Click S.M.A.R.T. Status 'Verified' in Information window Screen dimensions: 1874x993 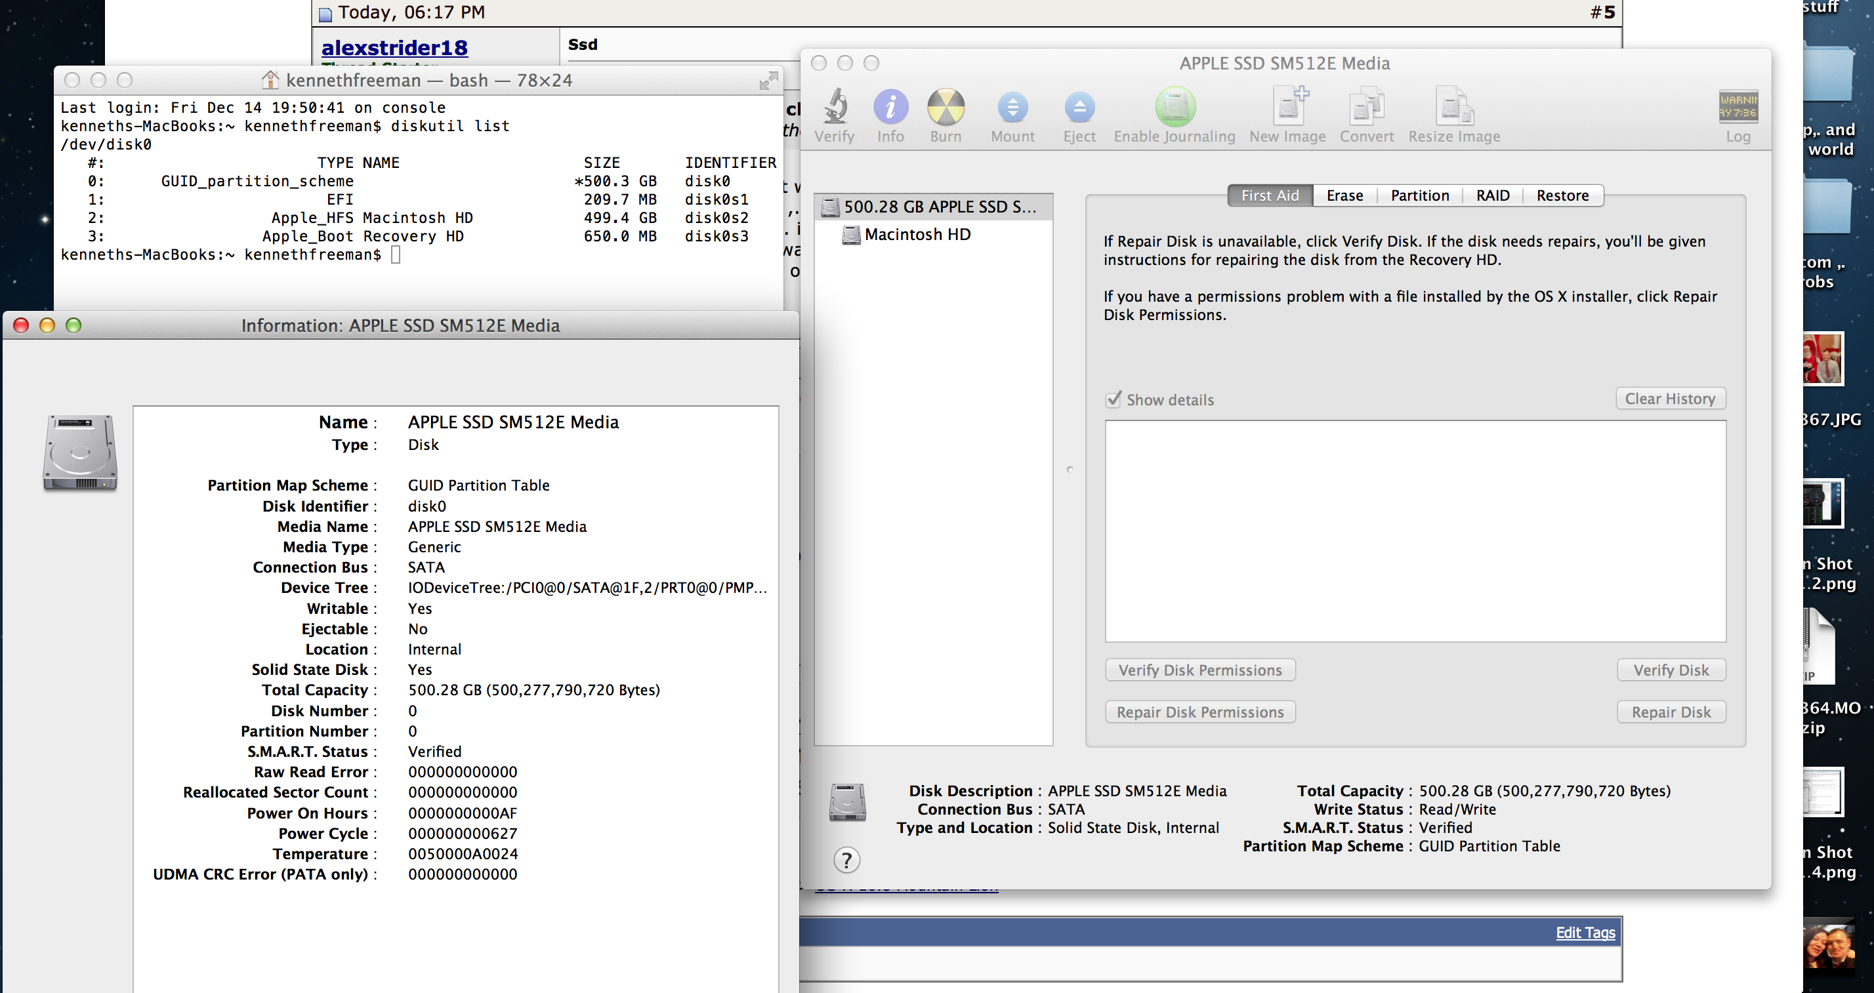[x=434, y=752]
